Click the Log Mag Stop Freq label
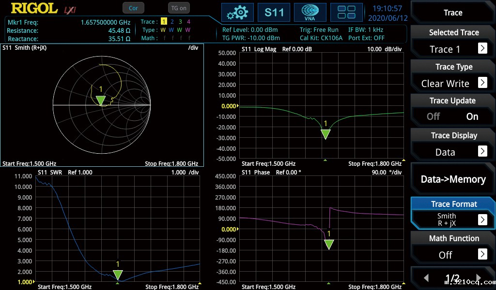This screenshot has width=496, height=290. [x=375, y=163]
